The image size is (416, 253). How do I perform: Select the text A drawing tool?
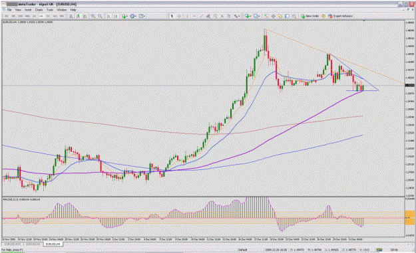pyautogui.click(x=222, y=16)
